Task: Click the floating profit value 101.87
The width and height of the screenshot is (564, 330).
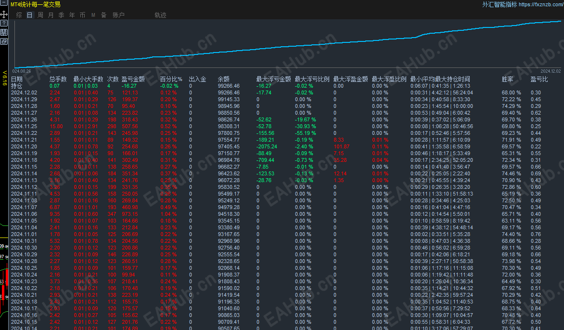Action: 341,146
